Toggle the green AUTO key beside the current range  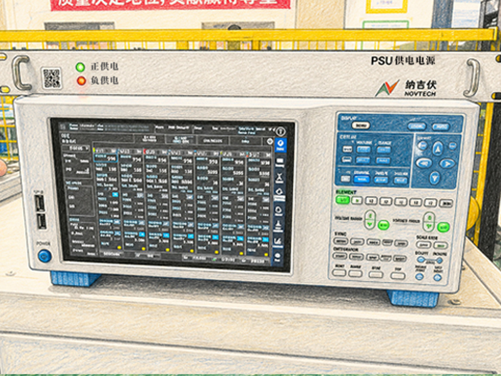tap(443, 227)
